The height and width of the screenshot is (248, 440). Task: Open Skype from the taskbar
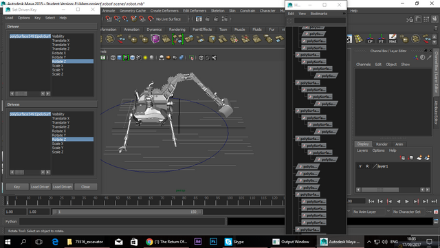pyautogui.click(x=234, y=242)
